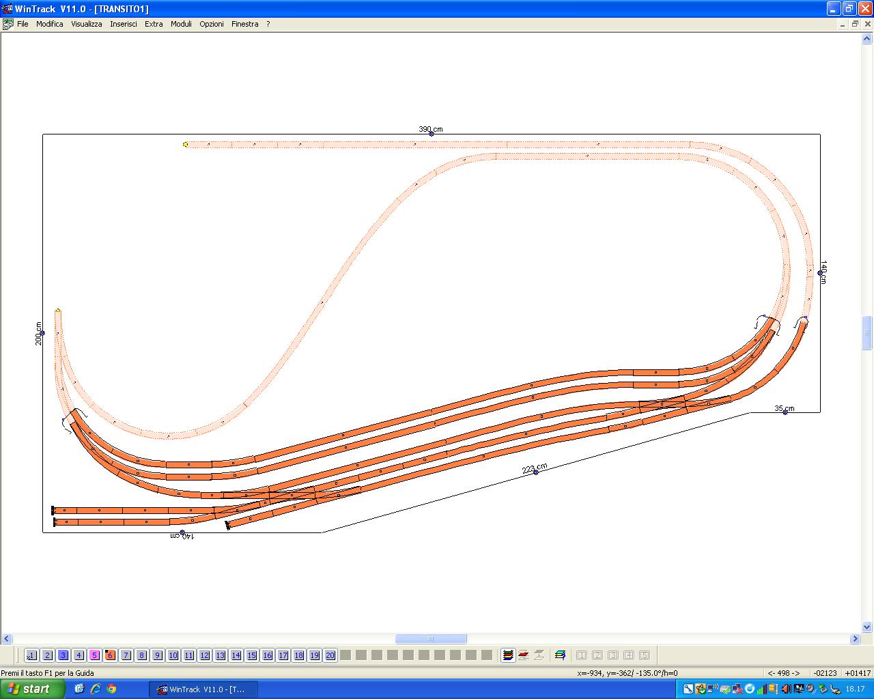Click the 223 cm dimension label
The height and width of the screenshot is (699, 874).
[x=535, y=468]
